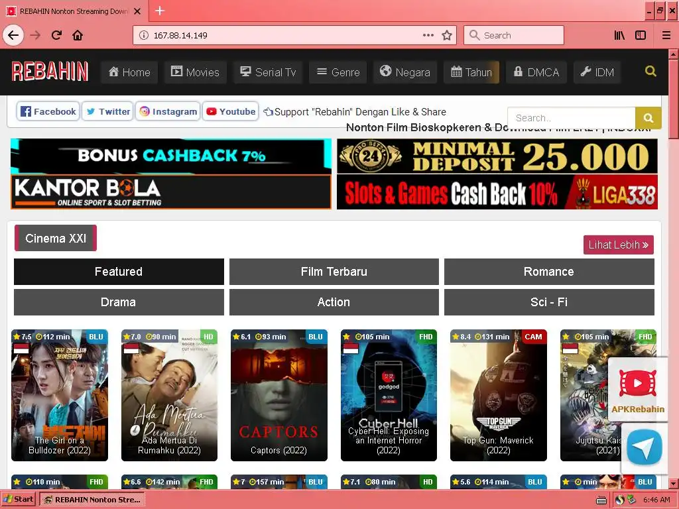View site information icon in the address bar

[x=143, y=36]
